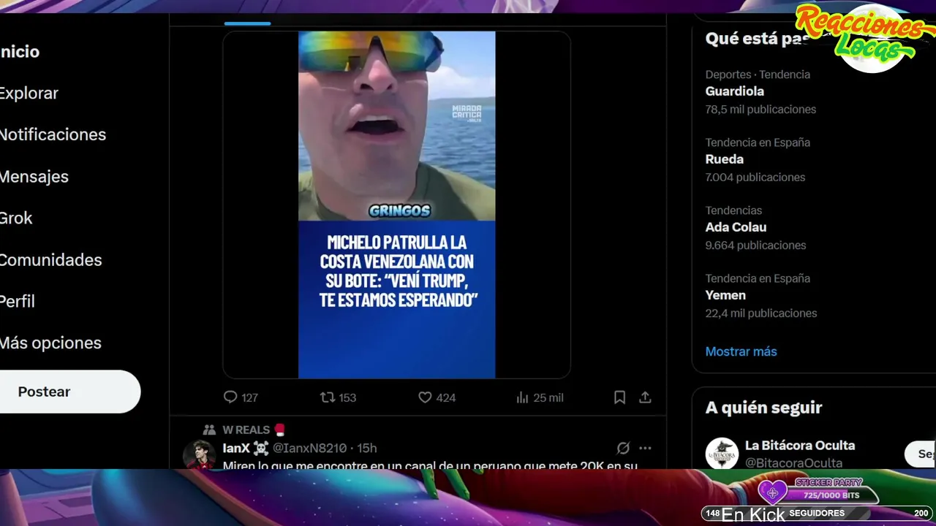Open Notificaciones in sidebar
The width and height of the screenshot is (936, 526).
click(x=53, y=134)
